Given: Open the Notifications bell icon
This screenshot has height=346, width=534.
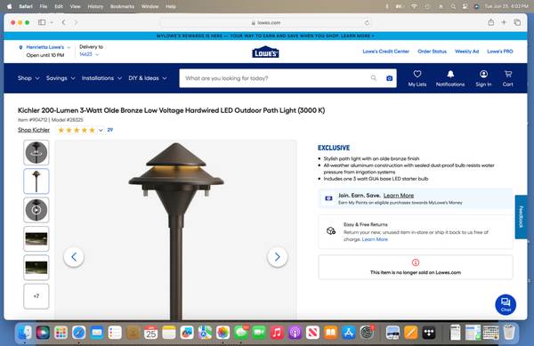Looking at the screenshot, I should pos(450,74).
